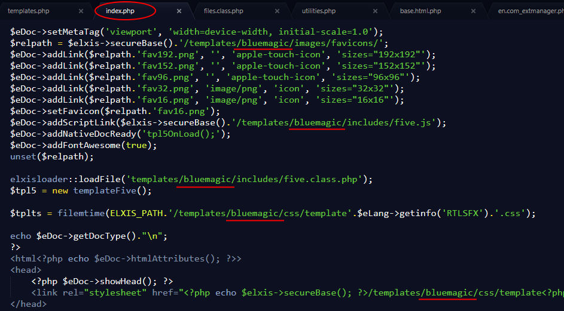Click the addLink line for 'fav16.png'

[x=207, y=100]
